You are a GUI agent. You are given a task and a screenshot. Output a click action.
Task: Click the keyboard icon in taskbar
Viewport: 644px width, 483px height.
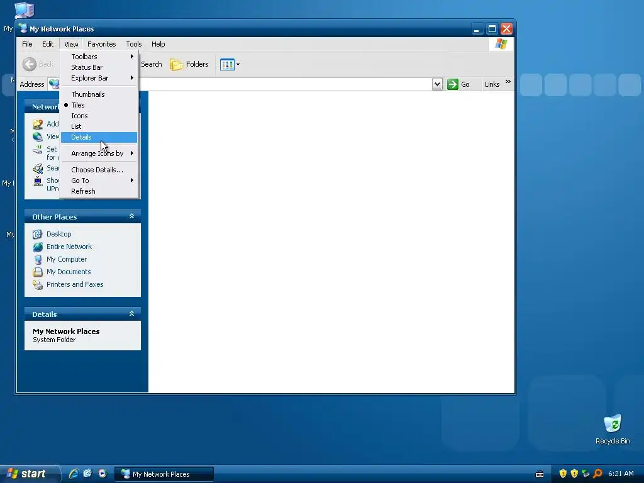pos(540,474)
